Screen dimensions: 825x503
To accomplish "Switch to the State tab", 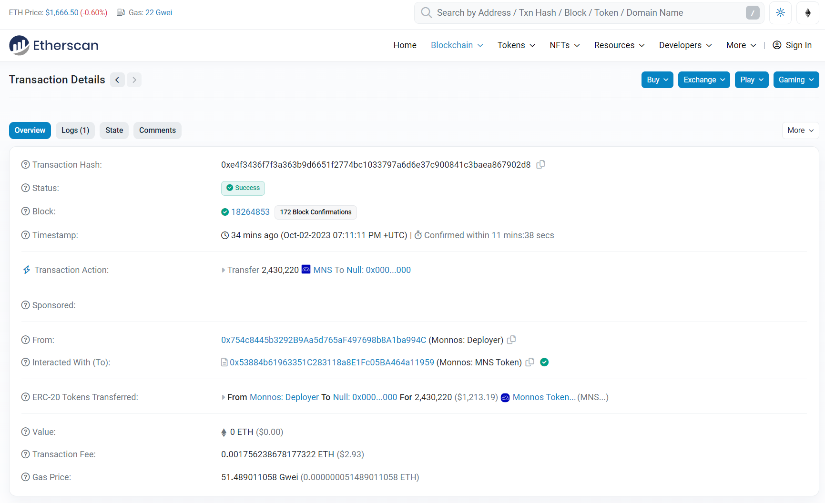I will click(114, 131).
